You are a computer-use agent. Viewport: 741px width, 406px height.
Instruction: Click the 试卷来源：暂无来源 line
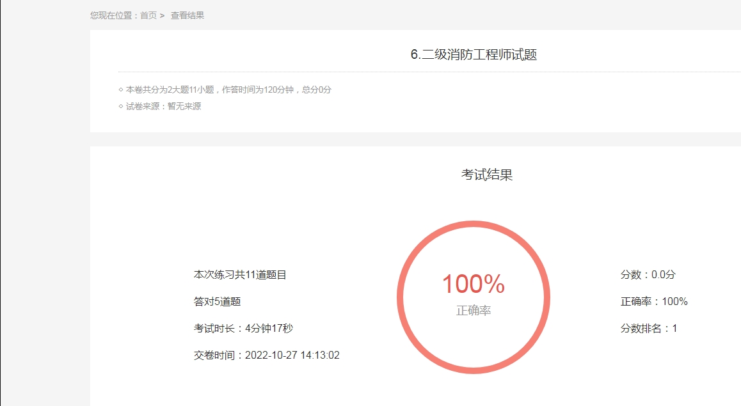coord(164,106)
